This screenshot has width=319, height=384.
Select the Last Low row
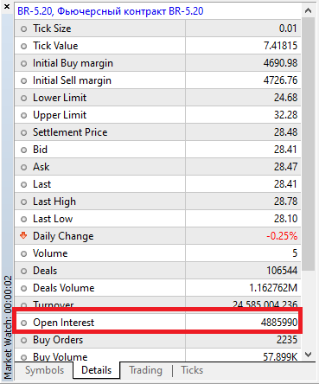pos(157,219)
